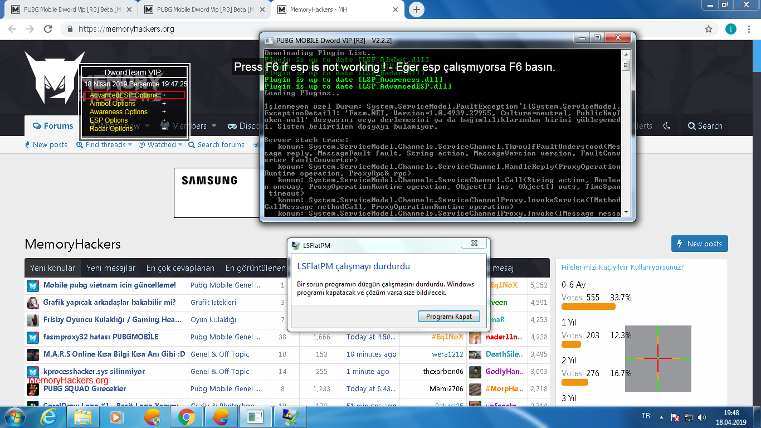Viewport: 761px width, 428px height.
Task: Open avatar of 'Mobile pubg vietnam' thread
Action: pos(33,285)
